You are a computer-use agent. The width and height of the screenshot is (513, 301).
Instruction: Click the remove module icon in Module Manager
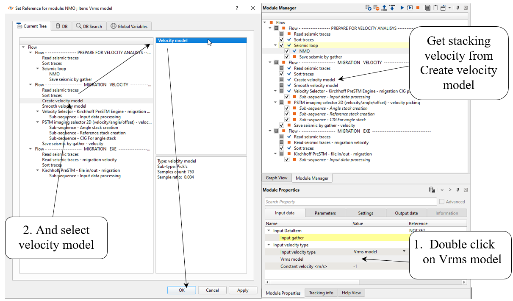[376, 8]
